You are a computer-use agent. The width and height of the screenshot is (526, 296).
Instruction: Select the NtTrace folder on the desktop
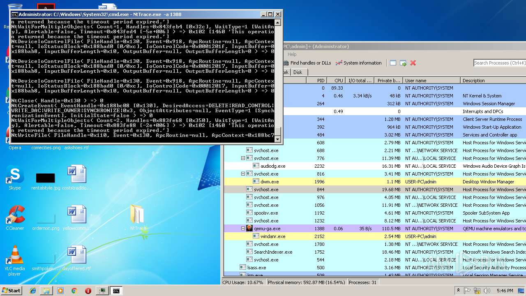click(x=138, y=218)
